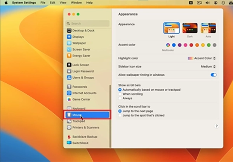Click the Search field in sidebar

[x=87, y=23]
